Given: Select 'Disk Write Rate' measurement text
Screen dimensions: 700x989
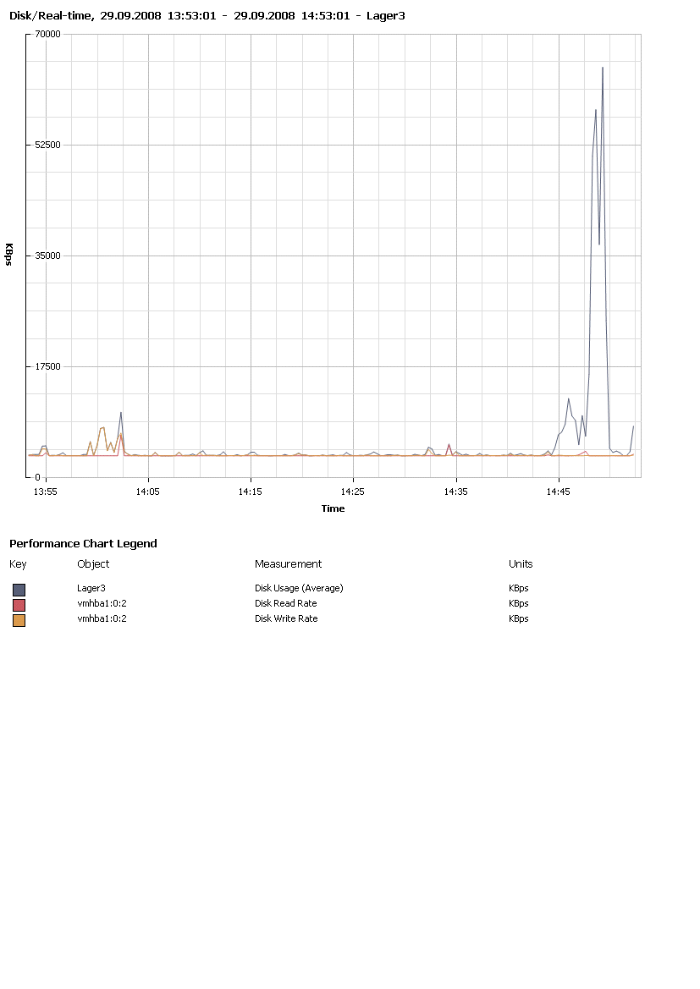Looking at the screenshot, I should click(287, 618).
